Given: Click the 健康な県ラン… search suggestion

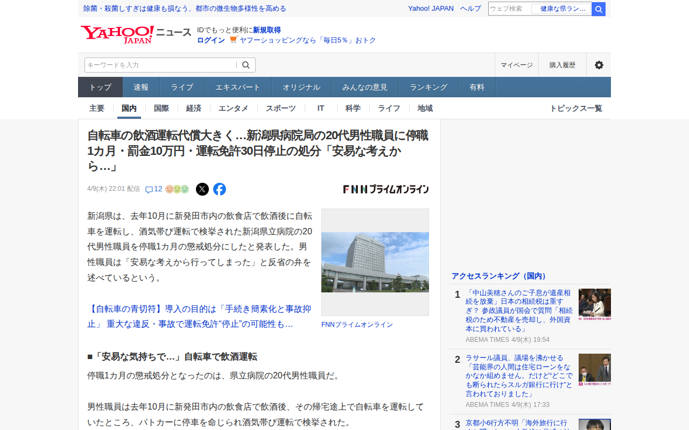Looking at the screenshot, I should tap(561, 9).
